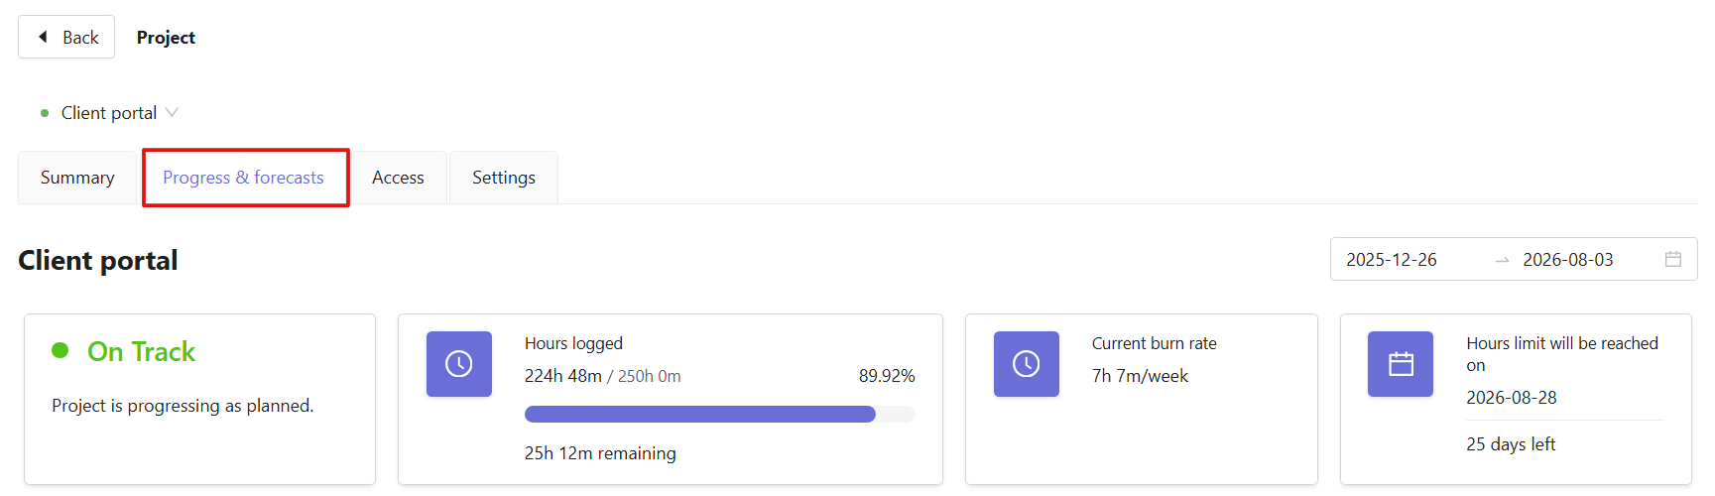Screen dimensions: 1715x496
Task: Open the date range picker
Action: (x=1514, y=259)
